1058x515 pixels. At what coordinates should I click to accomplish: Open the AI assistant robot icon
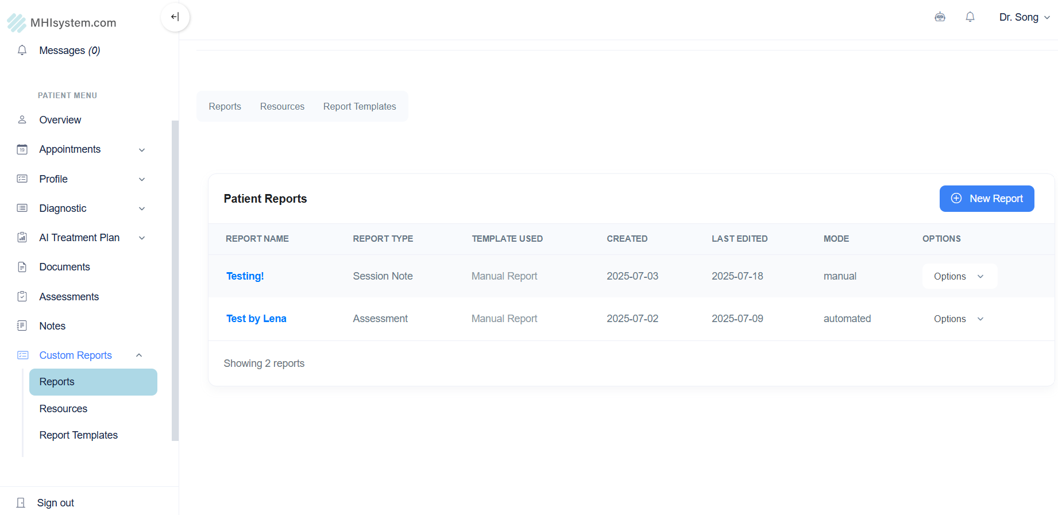click(940, 17)
